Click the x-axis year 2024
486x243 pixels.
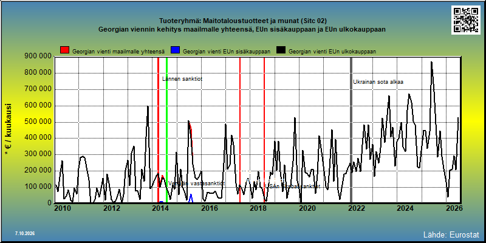pos(405,208)
